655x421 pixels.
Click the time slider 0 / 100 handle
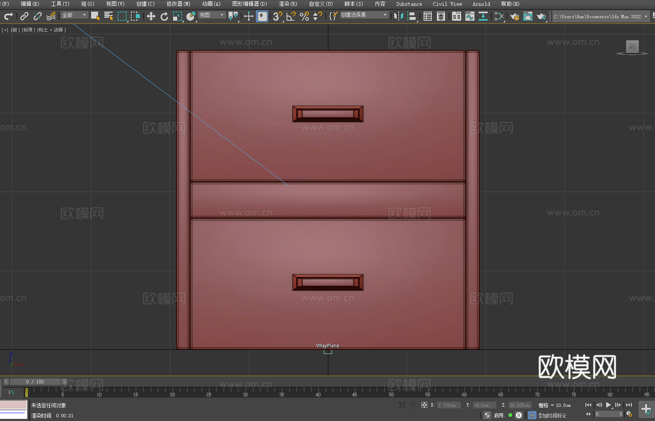pos(35,382)
